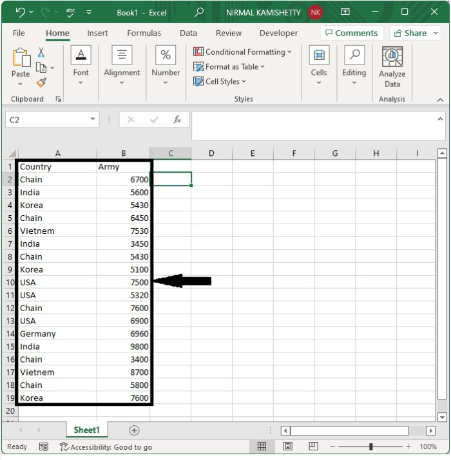Add a new sheet with plus icon
The image size is (451, 460).
point(134,430)
